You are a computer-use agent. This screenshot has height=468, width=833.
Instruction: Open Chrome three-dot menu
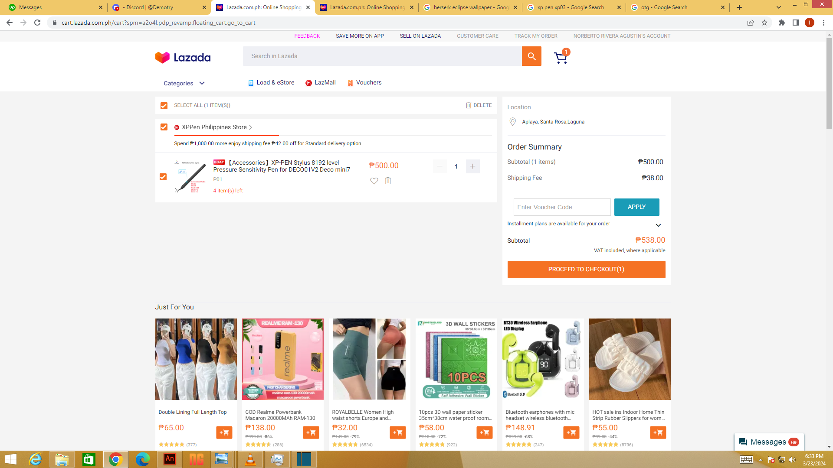[823, 23]
